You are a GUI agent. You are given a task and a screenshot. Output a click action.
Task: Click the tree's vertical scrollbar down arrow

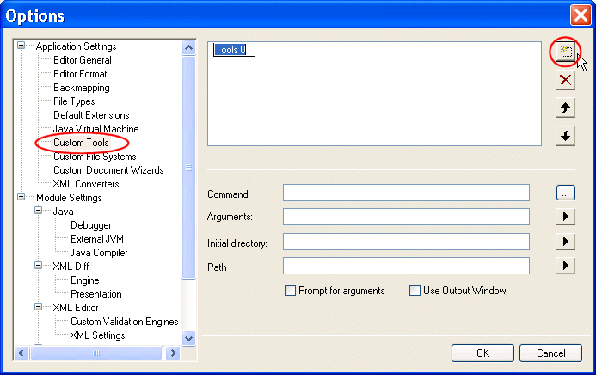(189, 339)
